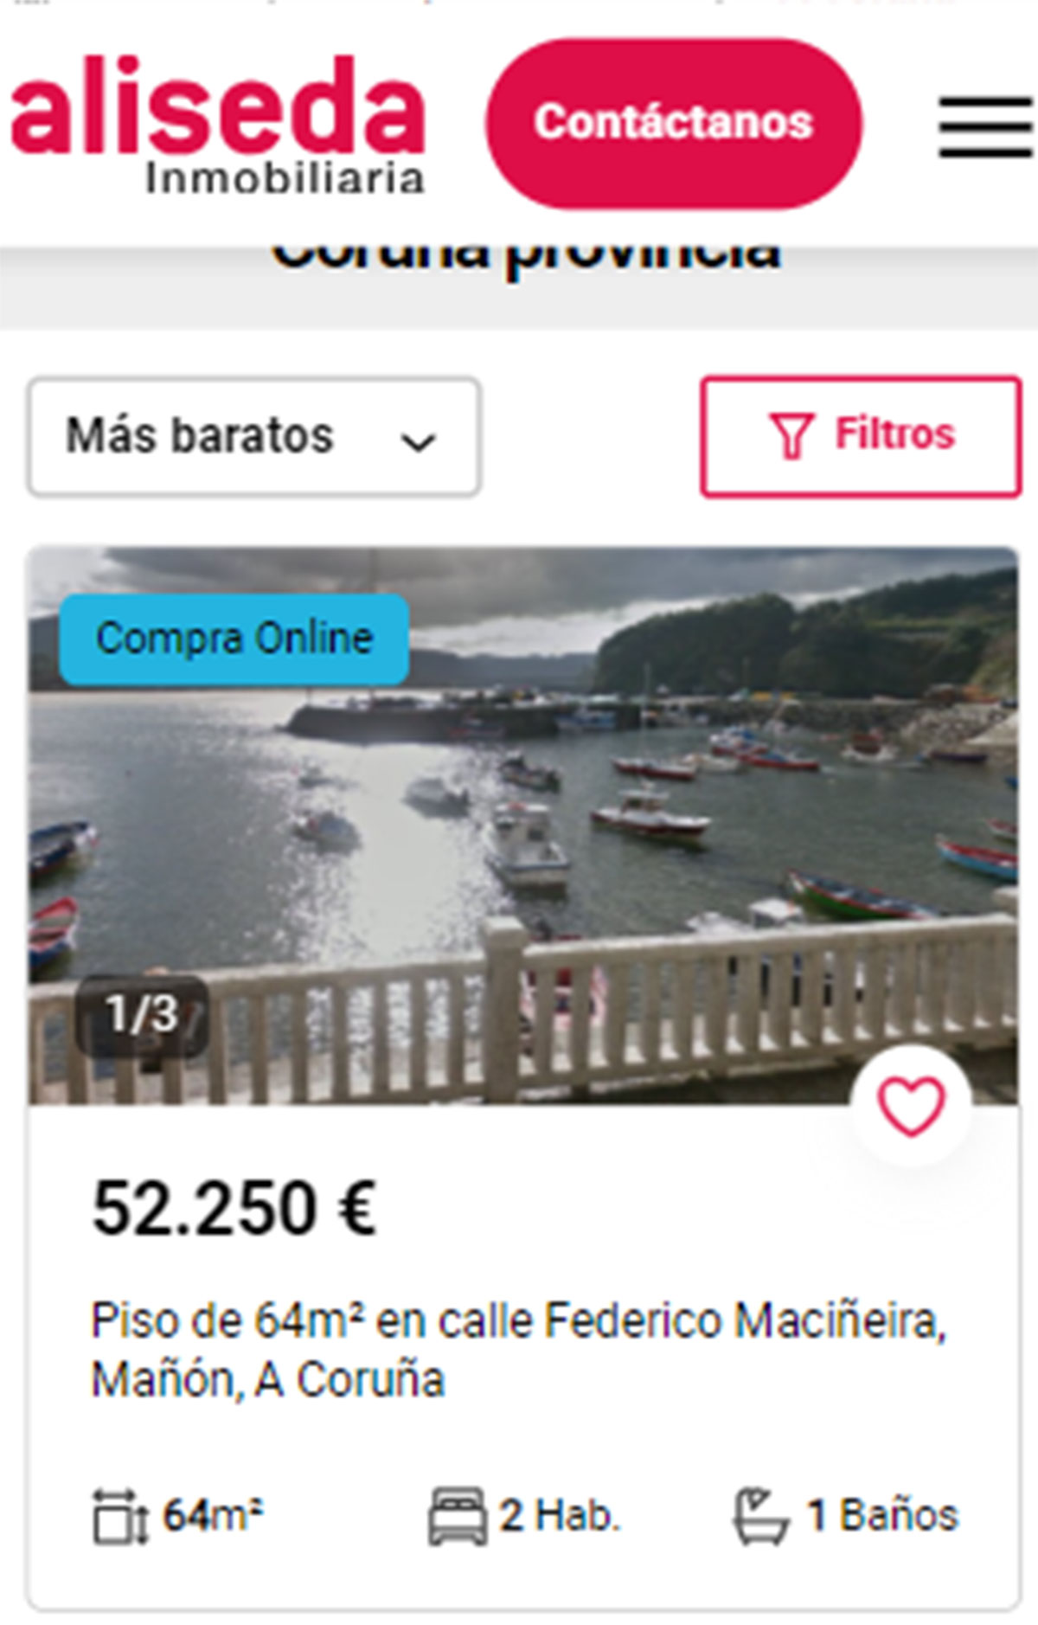1038x1625 pixels.
Task: Click the funnel icon in Filtros
Action: [x=791, y=435]
